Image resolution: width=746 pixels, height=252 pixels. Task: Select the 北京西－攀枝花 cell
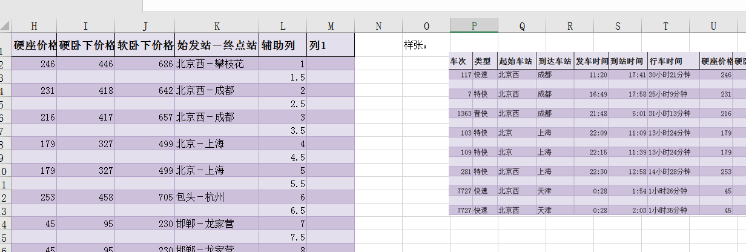pos(217,64)
